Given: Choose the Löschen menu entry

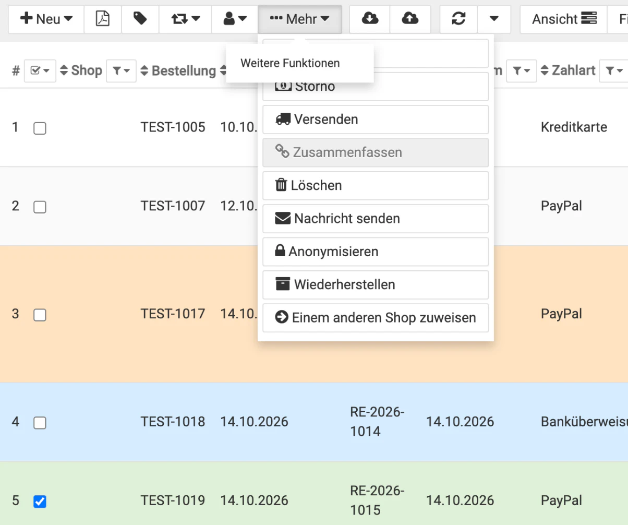Looking at the screenshot, I should 376,185.
